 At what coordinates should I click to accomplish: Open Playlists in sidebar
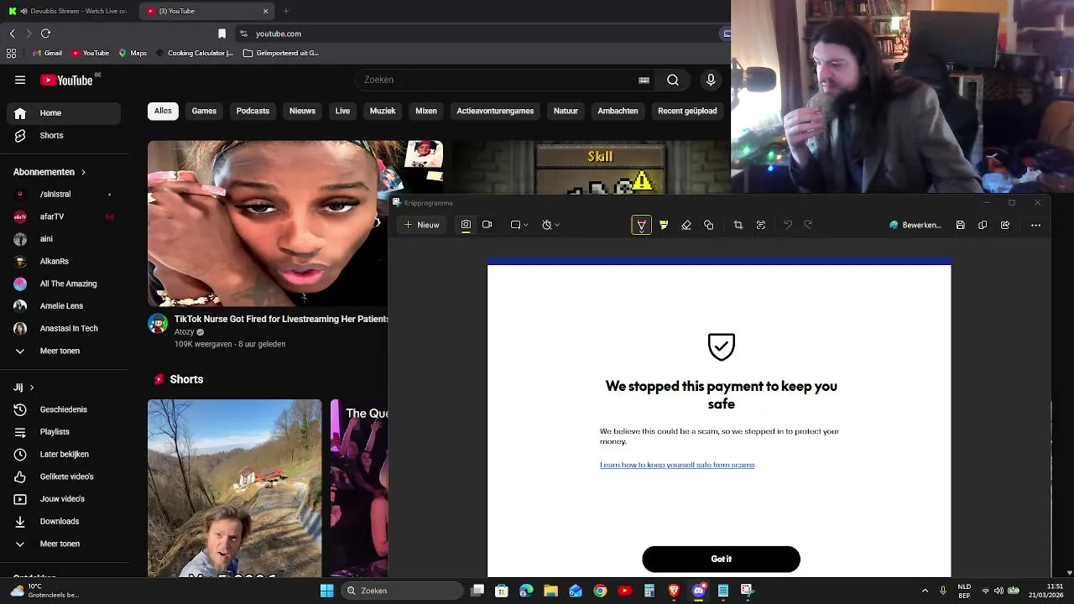[x=64, y=432]
